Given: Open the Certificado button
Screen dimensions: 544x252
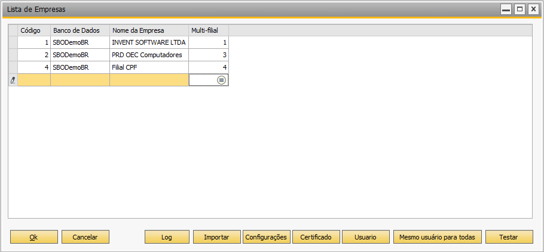Looking at the screenshot, I should click(316, 237).
